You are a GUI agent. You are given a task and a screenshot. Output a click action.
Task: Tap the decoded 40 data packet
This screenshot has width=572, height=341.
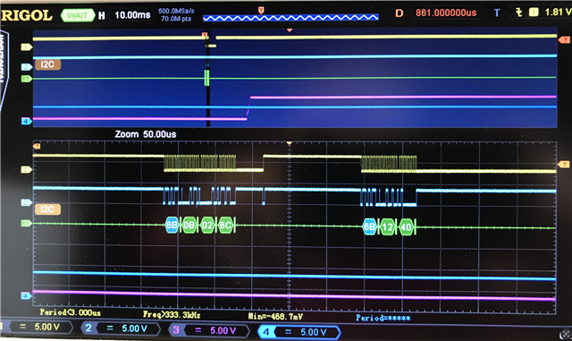(406, 227)
